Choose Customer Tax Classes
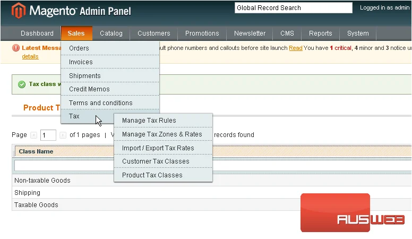 163,161
